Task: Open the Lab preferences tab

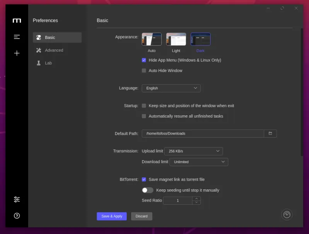Action: (x=48, y=63)
